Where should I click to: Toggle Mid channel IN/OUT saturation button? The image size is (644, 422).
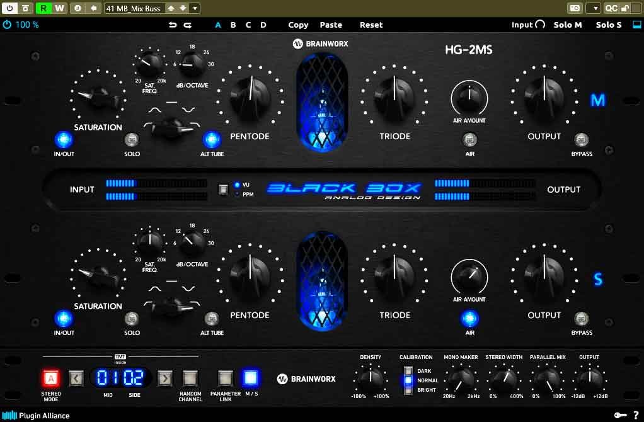pos(64,140)
